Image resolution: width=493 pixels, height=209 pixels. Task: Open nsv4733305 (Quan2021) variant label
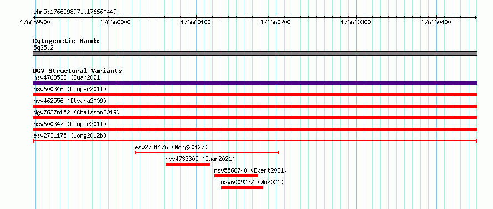[200, 159]
